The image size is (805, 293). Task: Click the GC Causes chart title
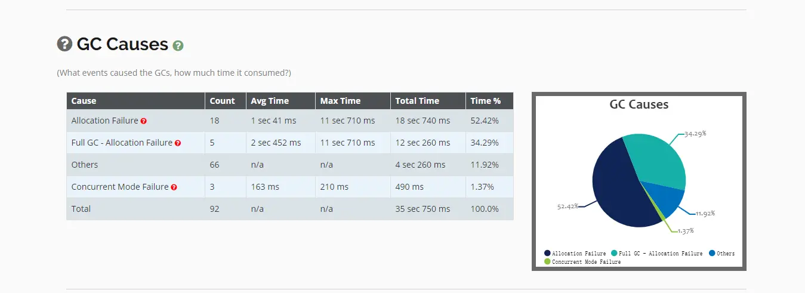tap(639, 104)
